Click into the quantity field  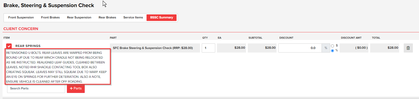click(x=208, y=48)
